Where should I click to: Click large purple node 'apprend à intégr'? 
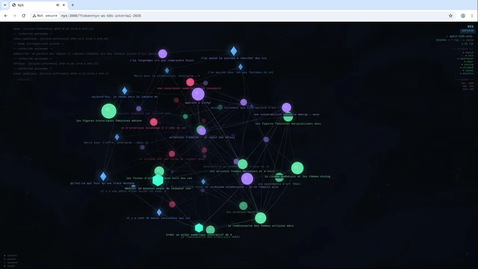[x=198, y=94]
